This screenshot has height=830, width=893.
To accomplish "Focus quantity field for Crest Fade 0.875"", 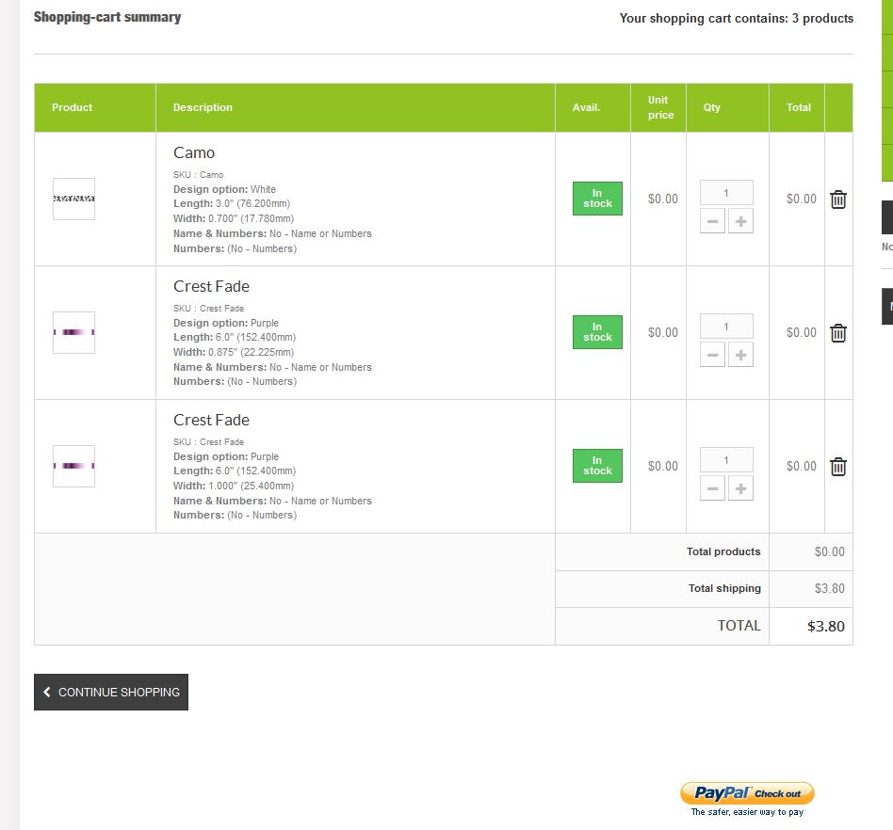I will [x=726, y=327].
